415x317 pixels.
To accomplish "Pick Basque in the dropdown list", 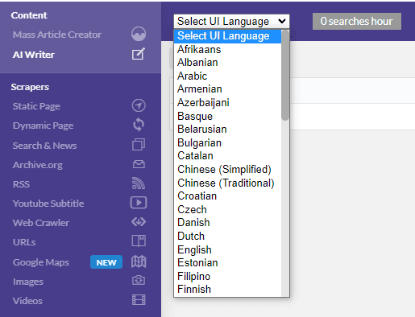I will pos(227,116).
